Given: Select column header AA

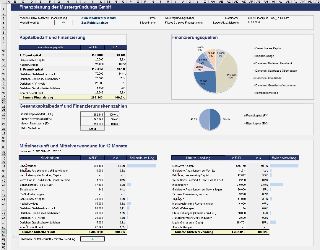Looking at the screenshot, I should (213, 1).
